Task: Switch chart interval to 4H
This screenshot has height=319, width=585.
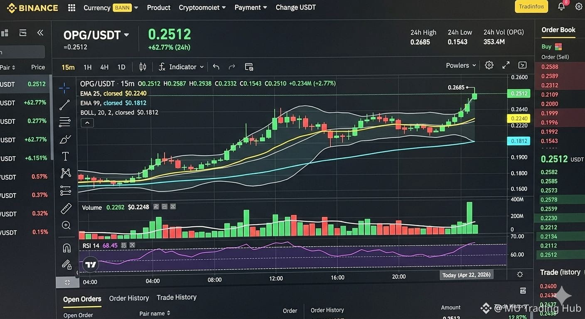Action: click(x=104, y=67)
